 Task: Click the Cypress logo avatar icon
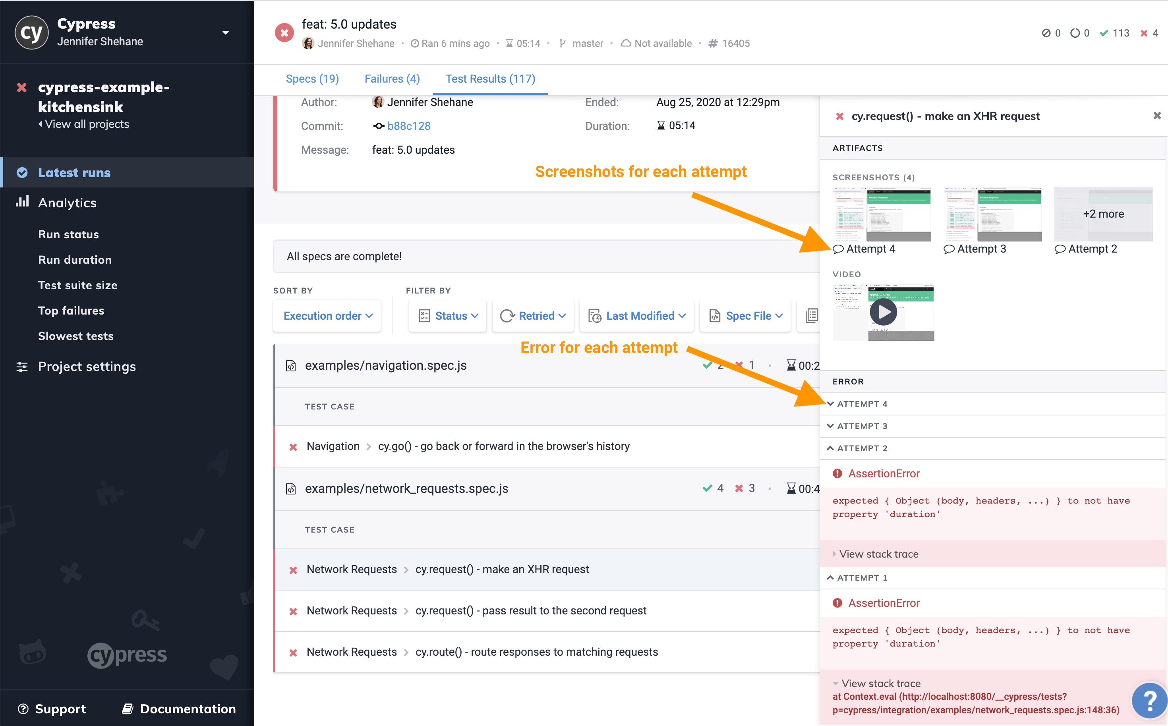point(31,33)
